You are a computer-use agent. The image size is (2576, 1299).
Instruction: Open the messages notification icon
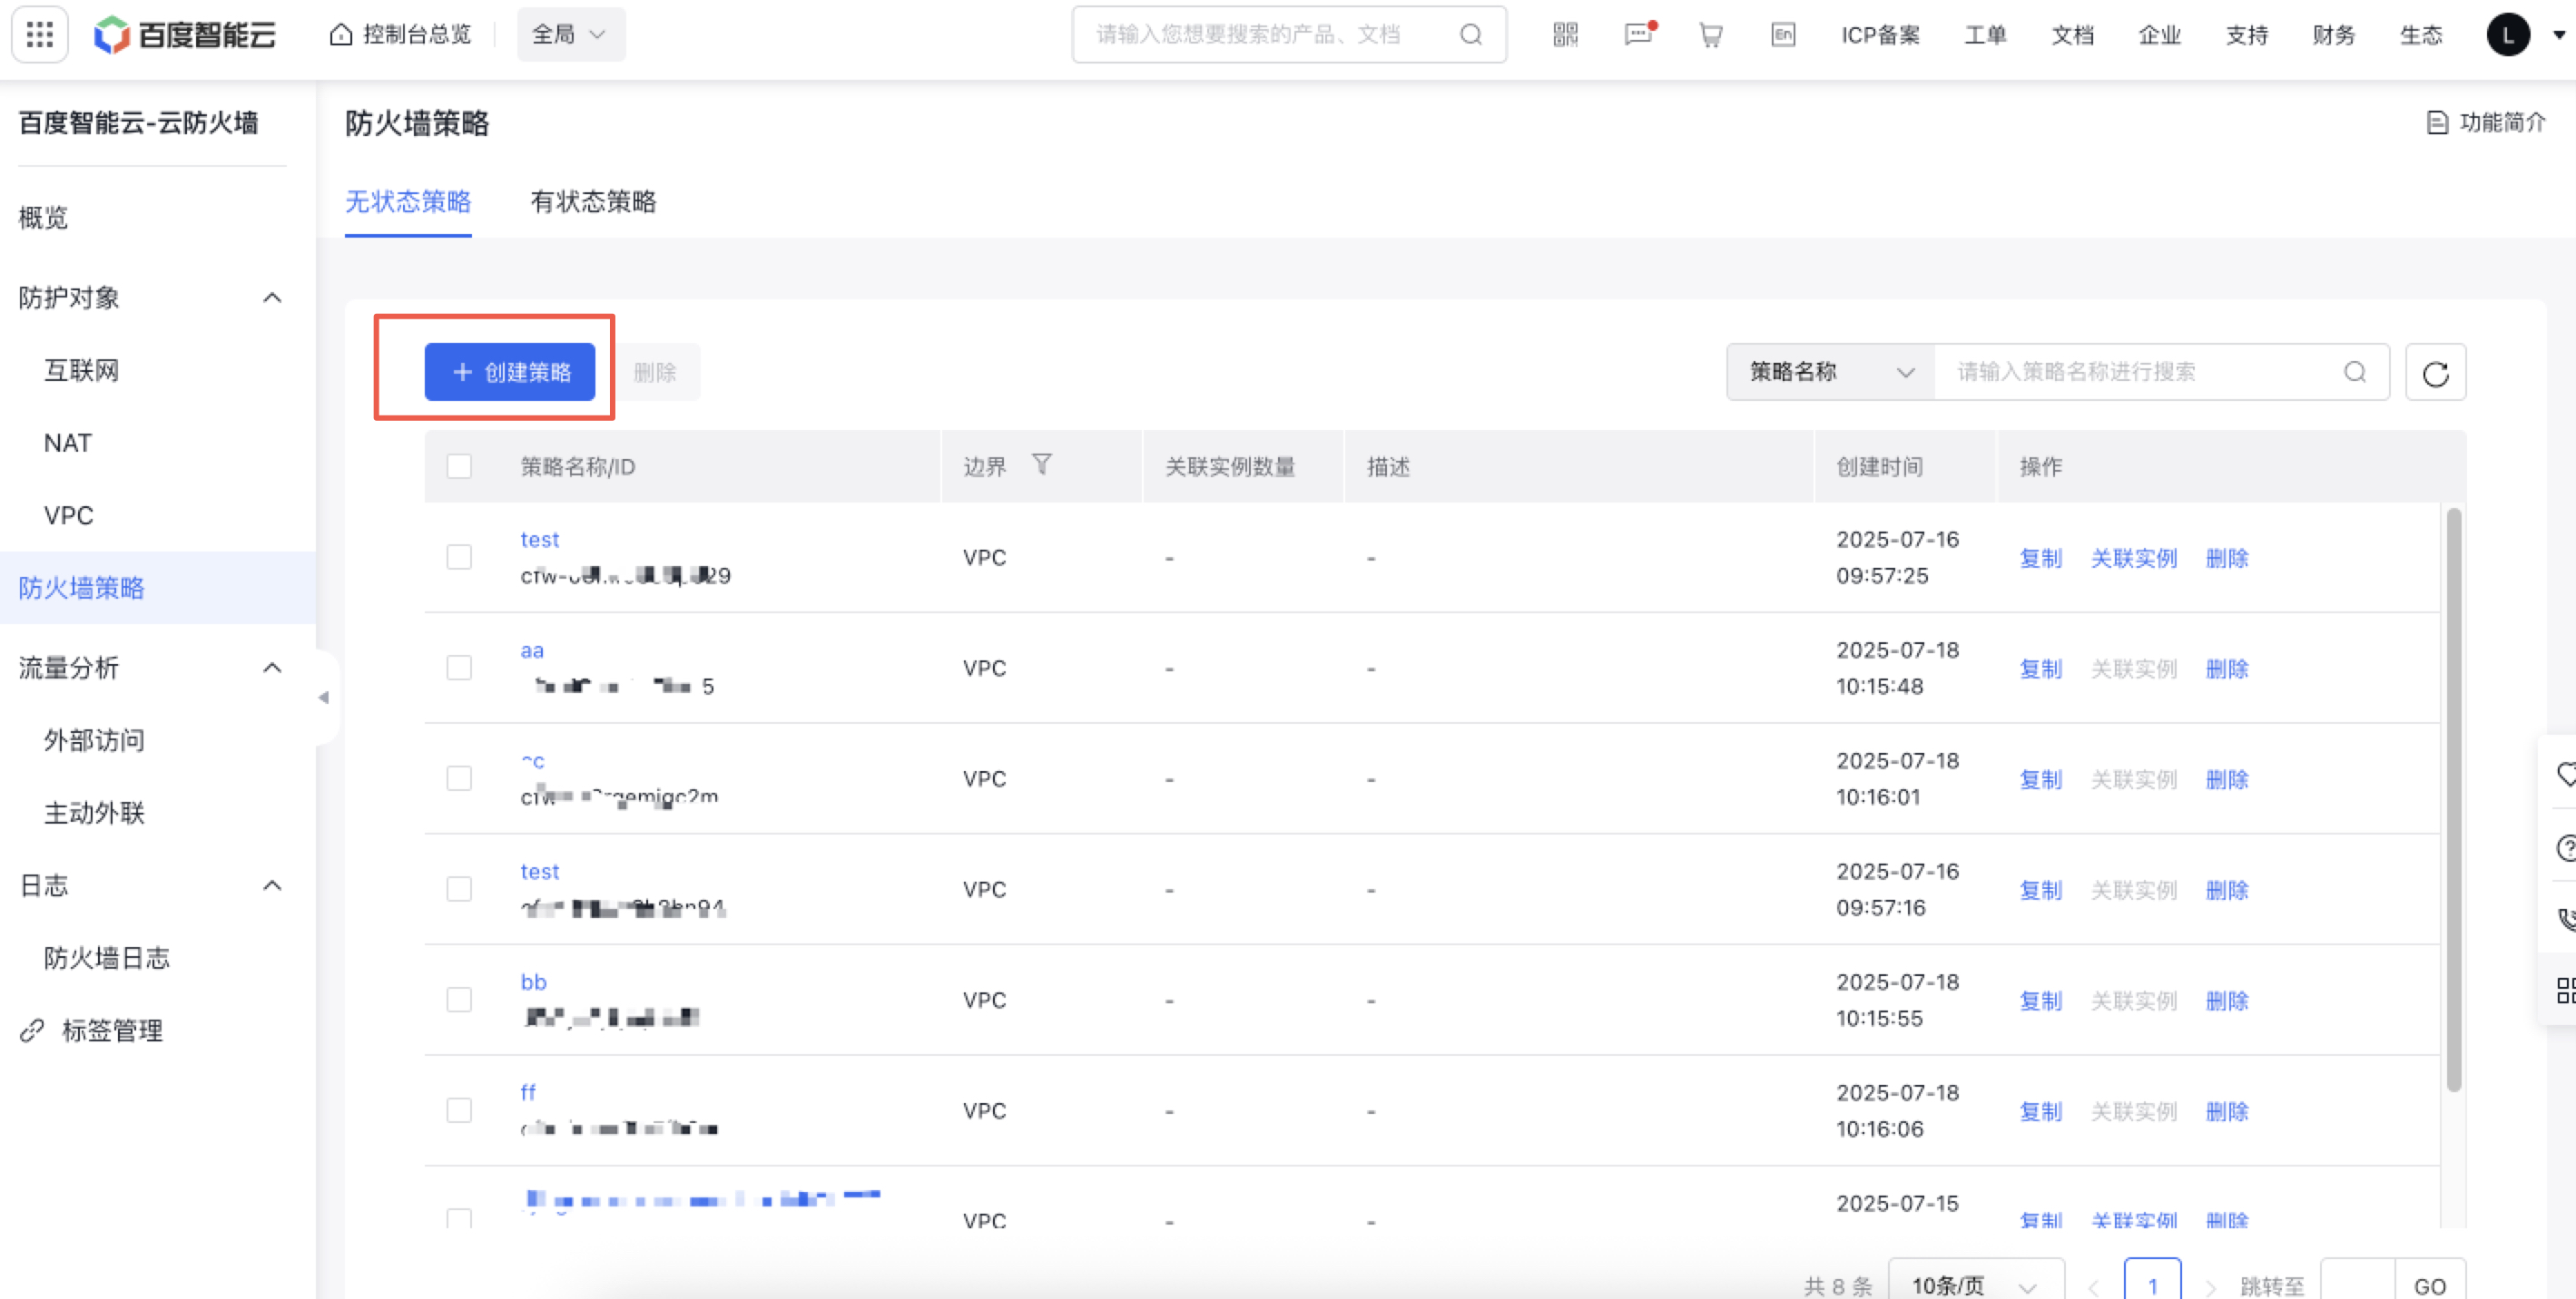point(1638,35)
